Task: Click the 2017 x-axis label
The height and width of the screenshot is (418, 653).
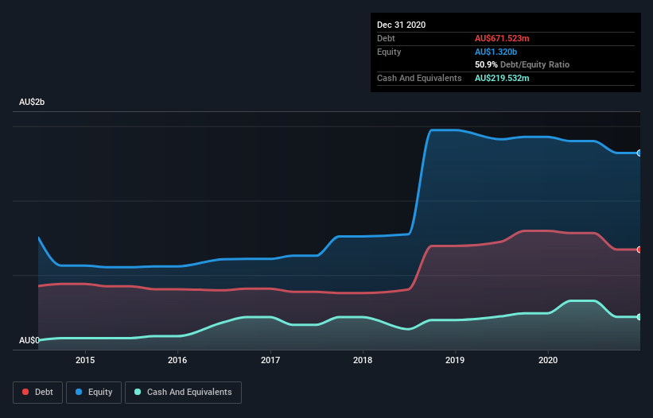Action: click(270, 360)
